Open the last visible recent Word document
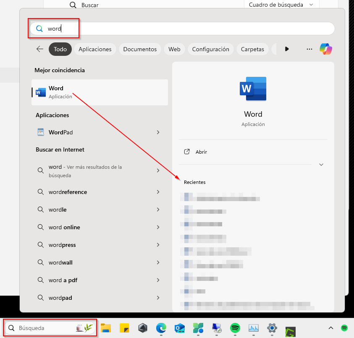Image resolution: width=354 pixels, height=338 pixels. 247,306
